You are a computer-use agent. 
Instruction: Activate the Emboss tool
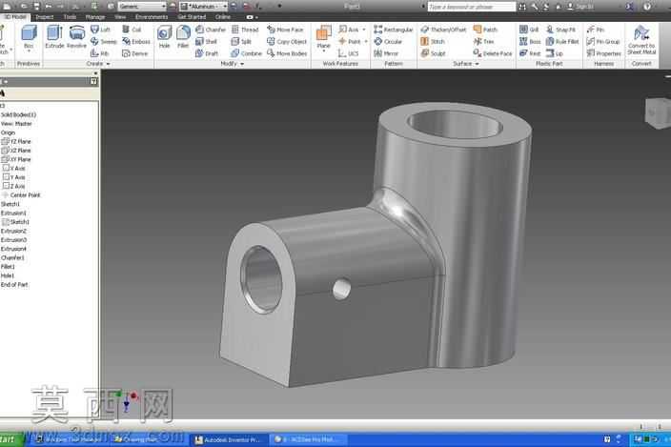[x=136, y=42]
